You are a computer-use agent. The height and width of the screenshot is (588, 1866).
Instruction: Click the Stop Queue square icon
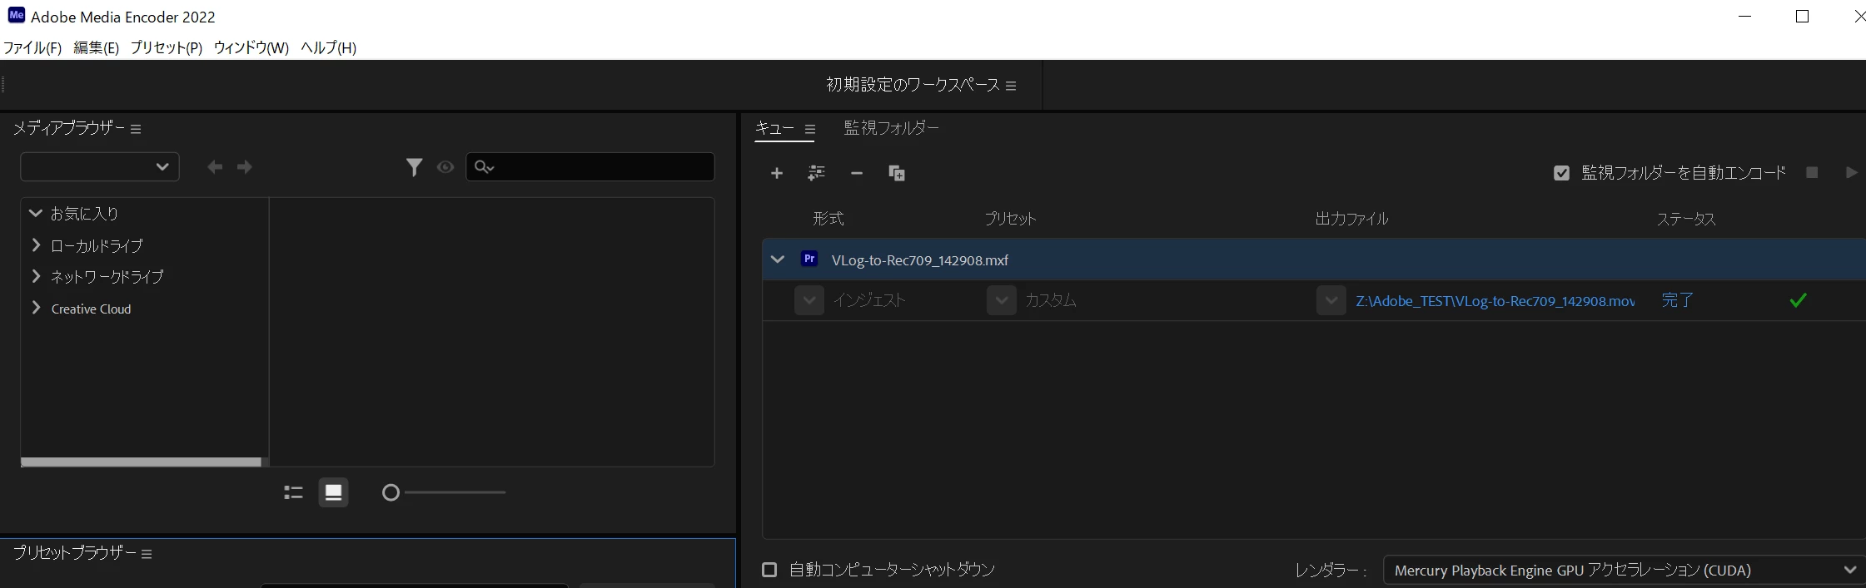point(1812,172)
